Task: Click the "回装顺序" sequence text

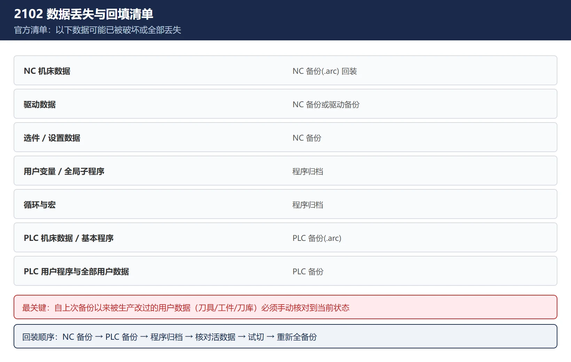Action: 170,337
